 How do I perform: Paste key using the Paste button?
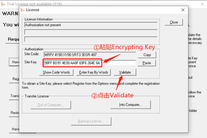[x=147, y=63]
